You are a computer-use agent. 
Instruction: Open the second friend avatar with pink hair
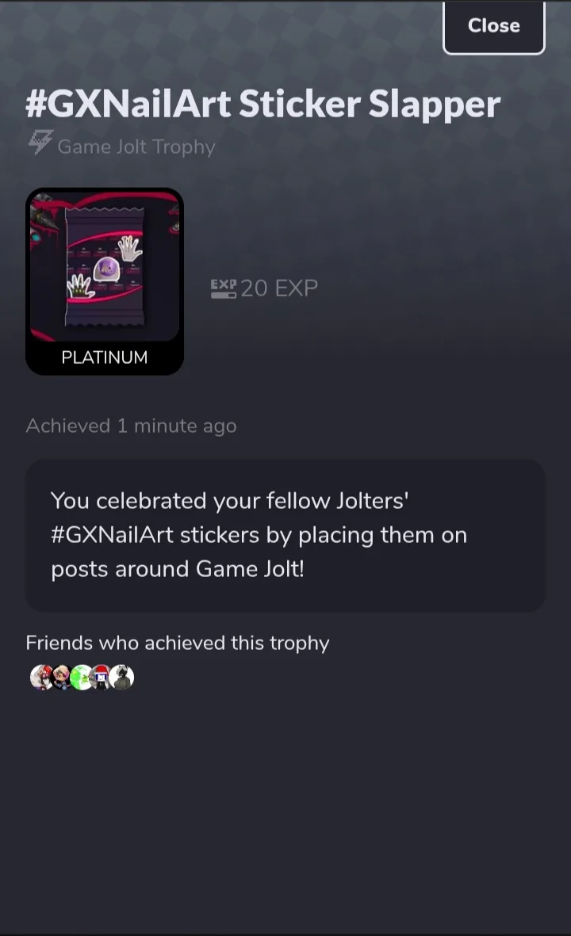pyautogui.click(x=62, y=677)
